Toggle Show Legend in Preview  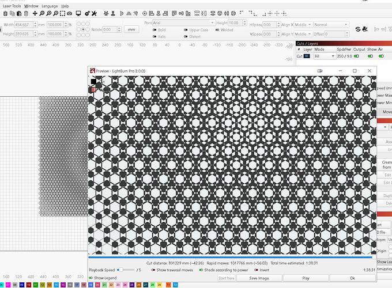tap(91, 278)
